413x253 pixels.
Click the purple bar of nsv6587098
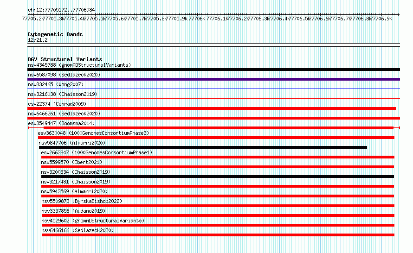(213, 79)
